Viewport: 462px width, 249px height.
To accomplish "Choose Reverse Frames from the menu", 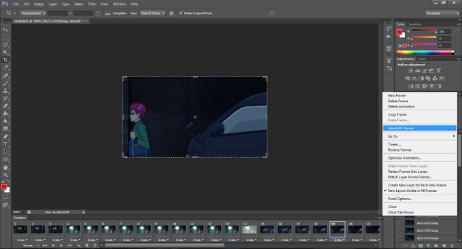I will [399, 150].
